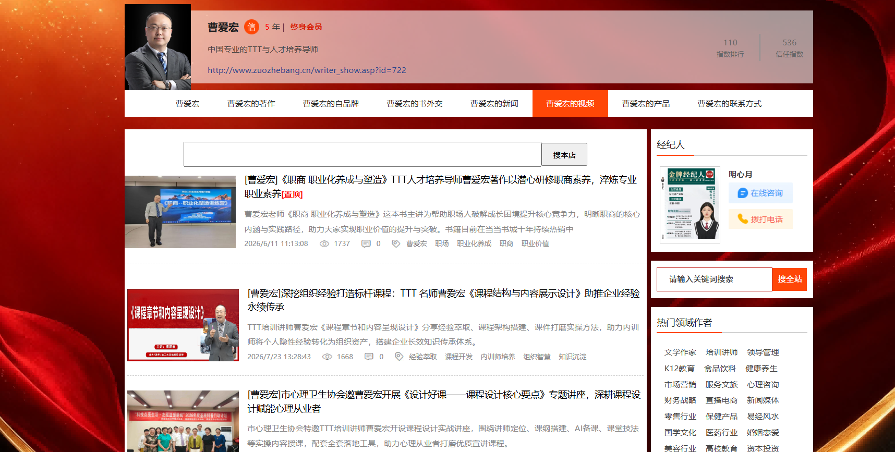Click the 搜本店 search button
This screenshot has height=452, width=895.
click(x=564, y=155)
